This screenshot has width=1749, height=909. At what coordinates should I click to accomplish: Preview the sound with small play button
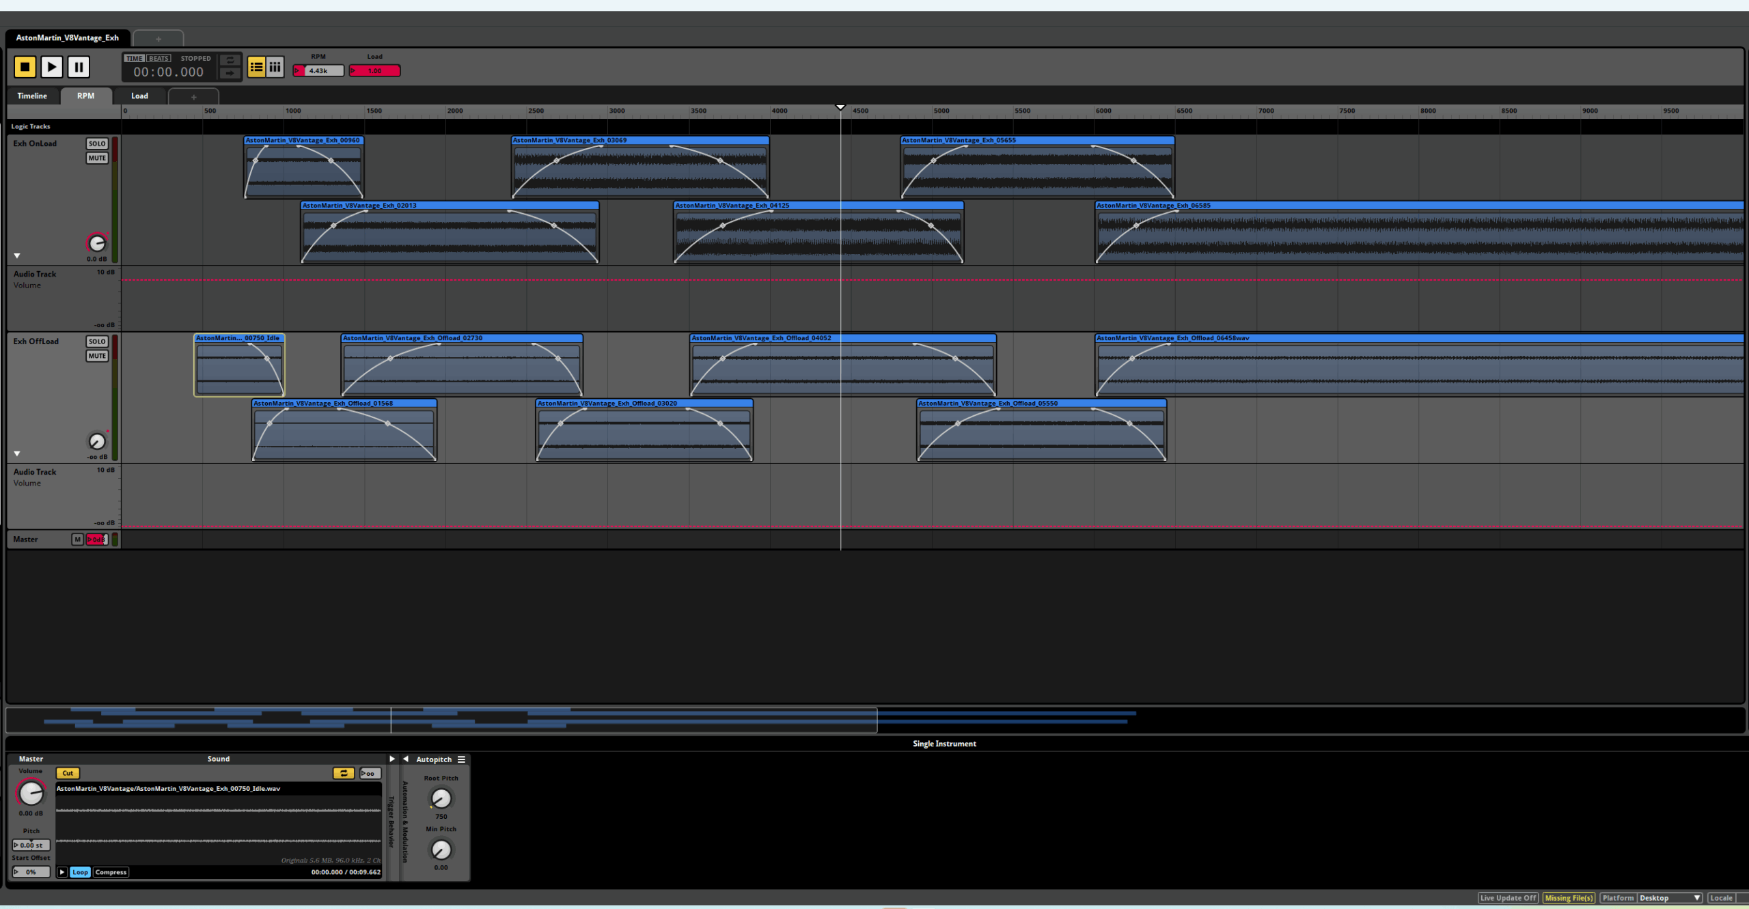62,872
